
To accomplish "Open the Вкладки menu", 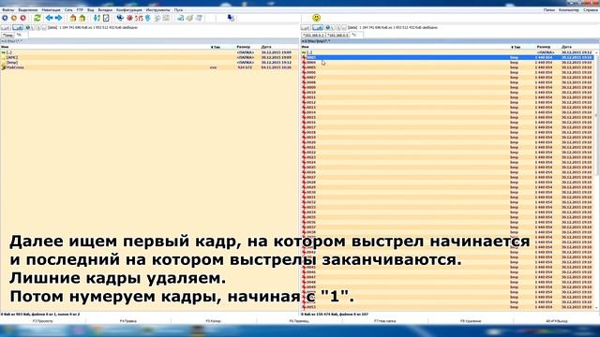I will click(x=105, y=10).
